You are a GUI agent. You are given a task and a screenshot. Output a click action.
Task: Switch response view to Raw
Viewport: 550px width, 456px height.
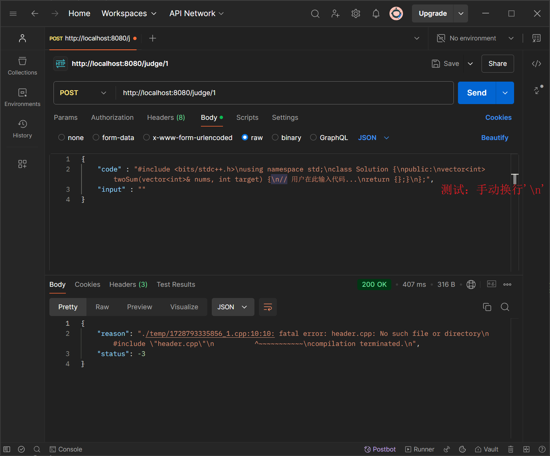click(x=102, y=307)
